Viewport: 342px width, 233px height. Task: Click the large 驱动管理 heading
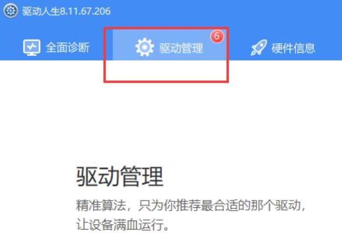pyautogui.click(x=120, y=176)
